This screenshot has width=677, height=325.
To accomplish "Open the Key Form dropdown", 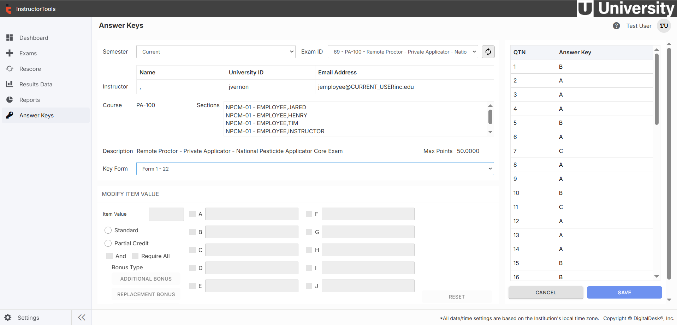I will (315, 169).
